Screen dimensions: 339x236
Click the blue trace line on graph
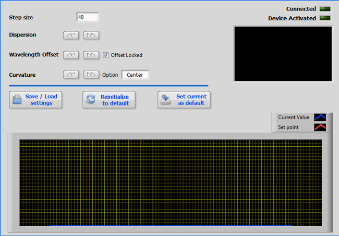click(171, 226)
